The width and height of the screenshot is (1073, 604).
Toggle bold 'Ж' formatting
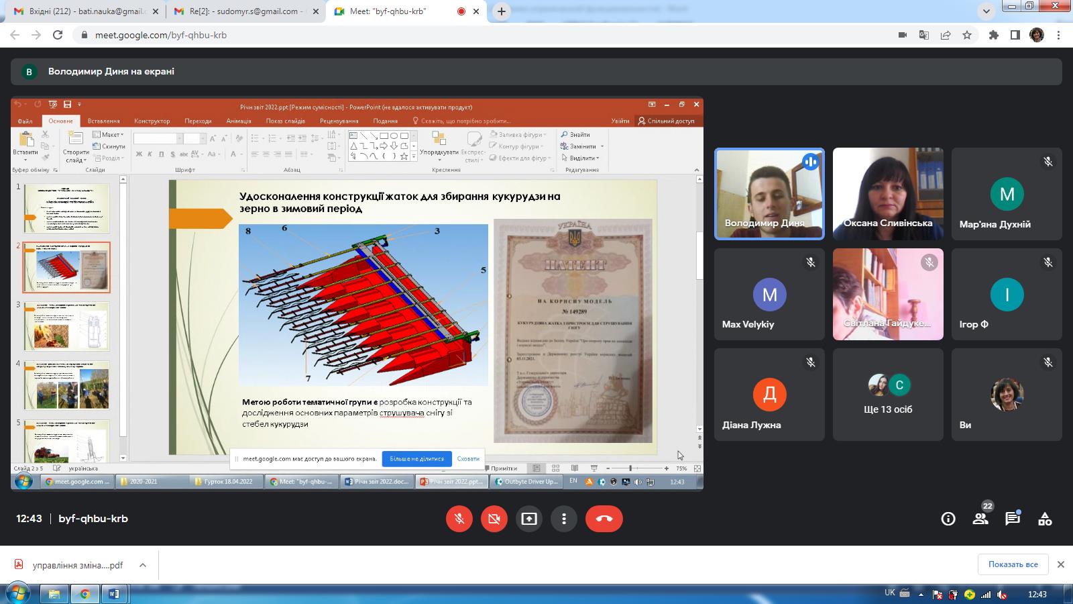[139, 154]
